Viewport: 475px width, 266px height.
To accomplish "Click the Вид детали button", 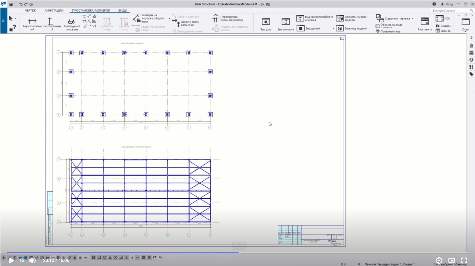I will coord(309,28).
